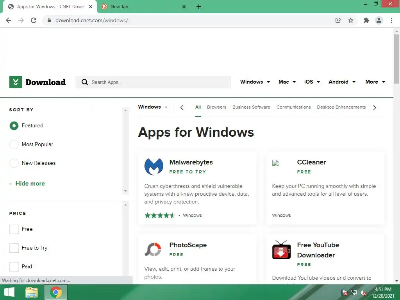Select the Desktop Enhancements category tab
Screen dimensions: 400x300
[341, 107]
